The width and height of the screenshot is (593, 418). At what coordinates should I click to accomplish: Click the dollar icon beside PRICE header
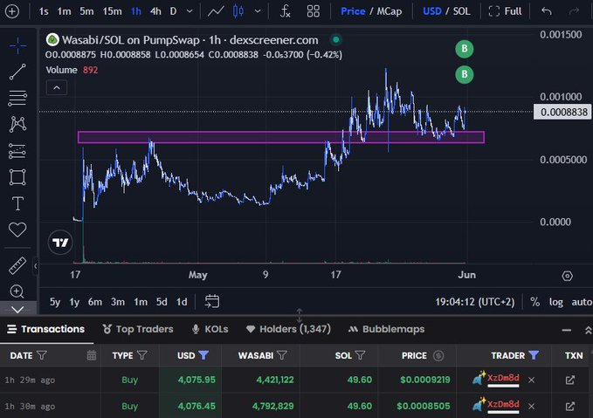pyautogui.click(x=438, y=356)
